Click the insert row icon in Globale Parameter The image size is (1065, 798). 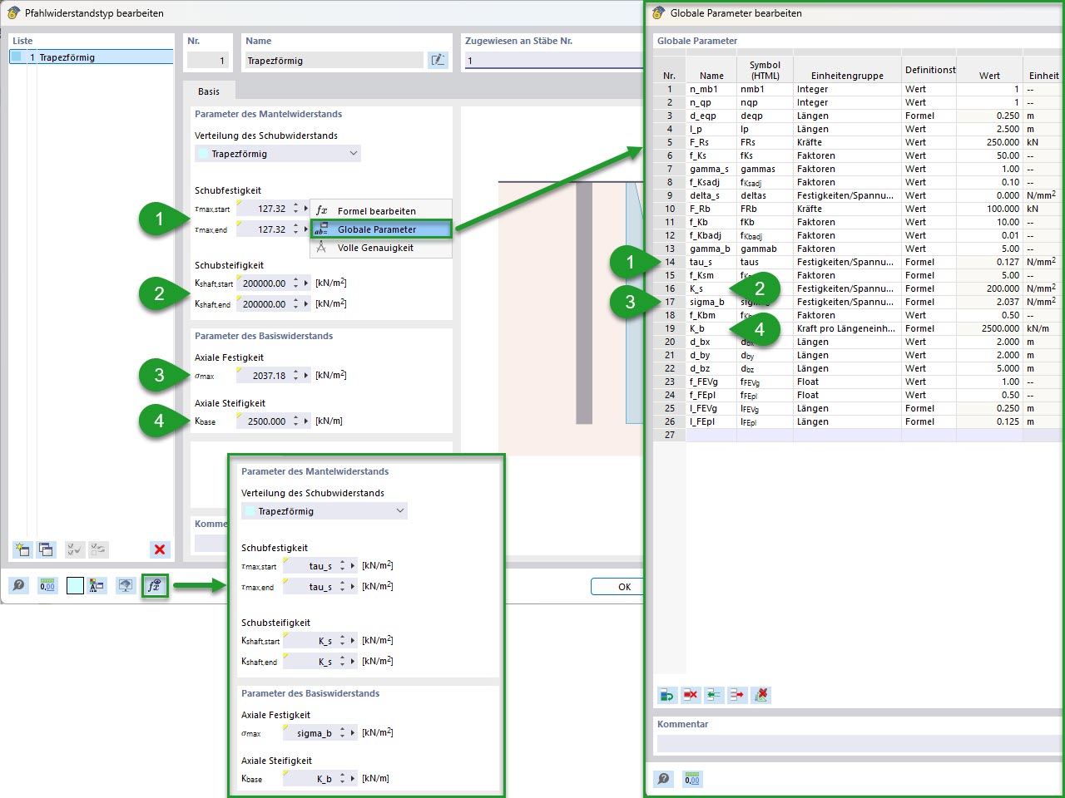pyautogui.click(x=713, y=695)
